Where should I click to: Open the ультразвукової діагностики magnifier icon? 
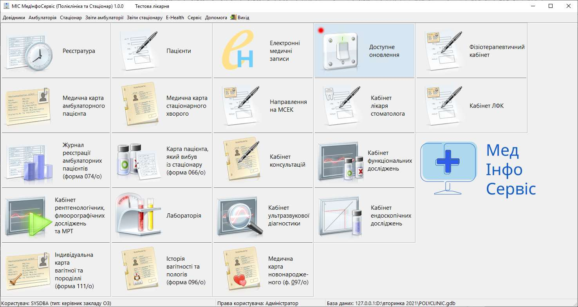pyautogui.click(x=240, y=216)
